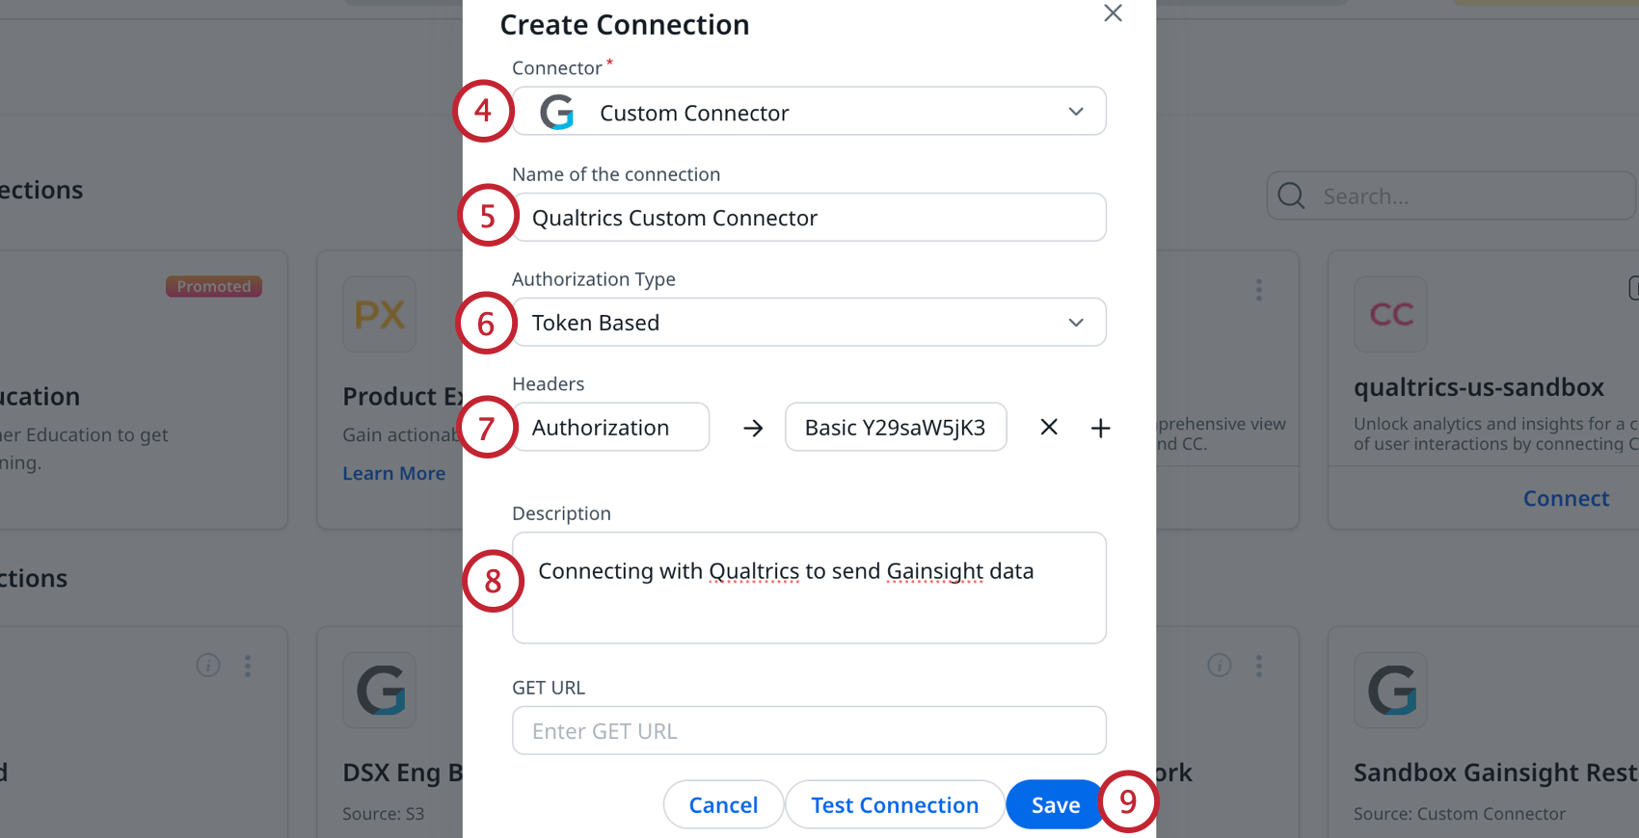Add a new header using the plus icon

pos(1100,427)
